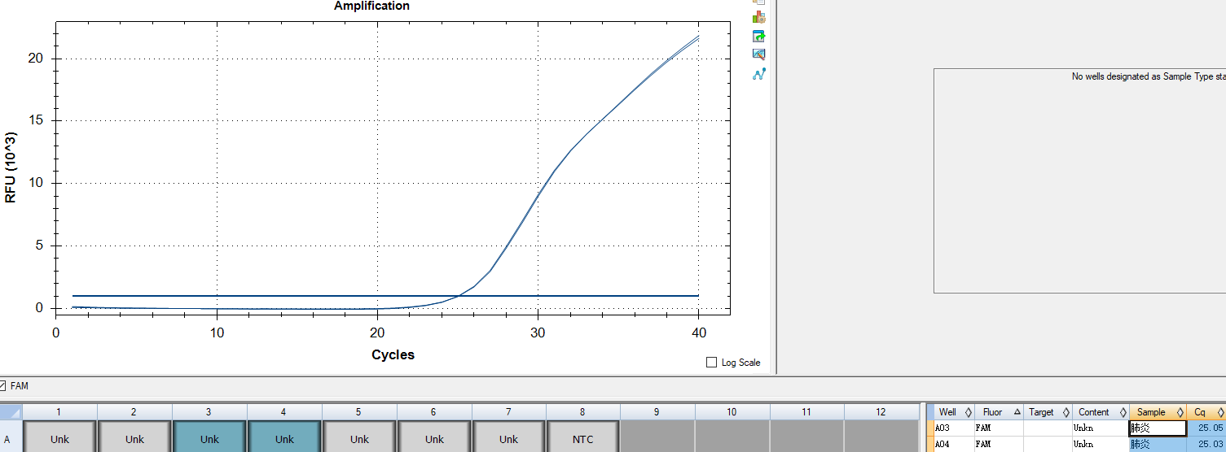The height and width of the screenshot is (452, 1226).
Task: Click the baseline threshold edit chart icon
Action: pyautogui.click(x=759, y=54)
